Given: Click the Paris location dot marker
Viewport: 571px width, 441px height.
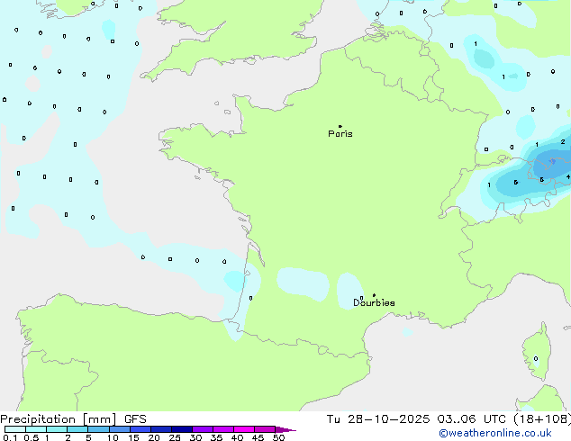Looking at the screenshot, I should (340, 126).
